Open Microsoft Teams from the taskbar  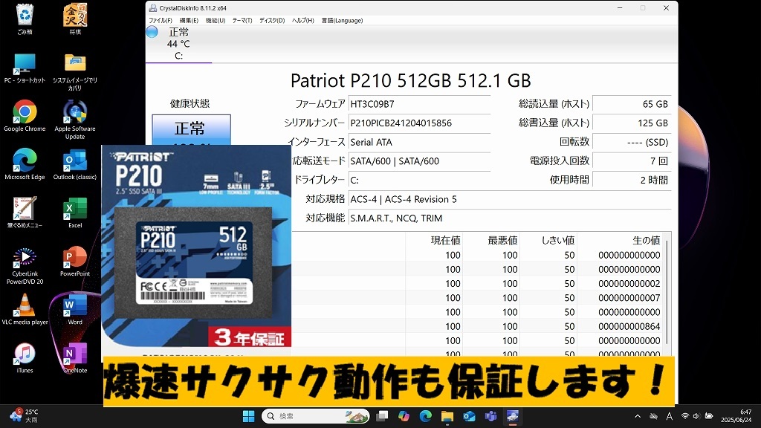(490, 416)
